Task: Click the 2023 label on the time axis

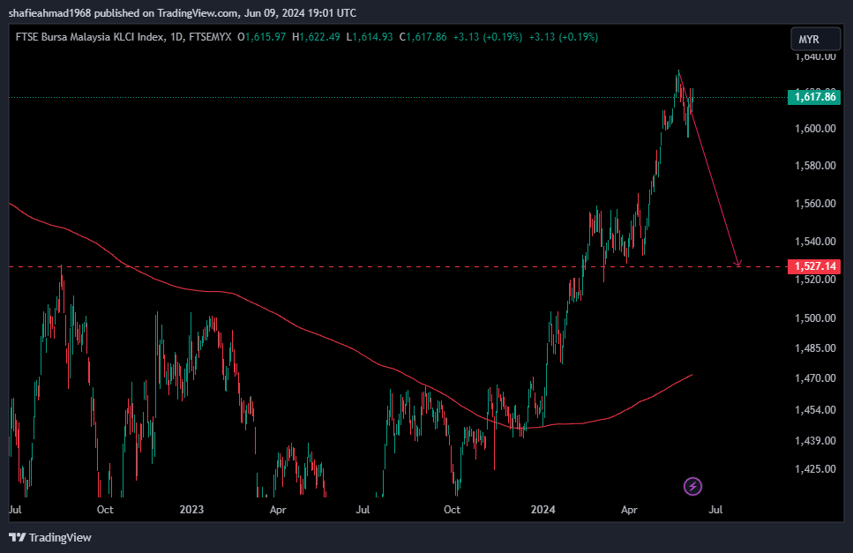Action: pos(191,510)
